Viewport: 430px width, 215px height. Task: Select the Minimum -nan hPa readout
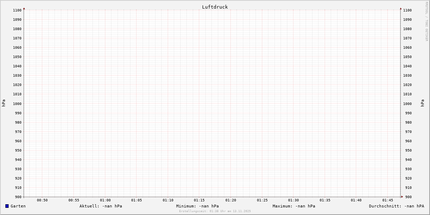[x=197, y=206]
